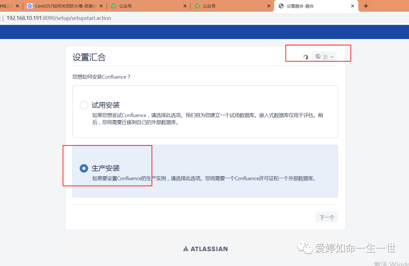The height and width of the screenshot is (266, 409).
Task: Click the 设置汇合 page heading
Action: coord(89,57)
